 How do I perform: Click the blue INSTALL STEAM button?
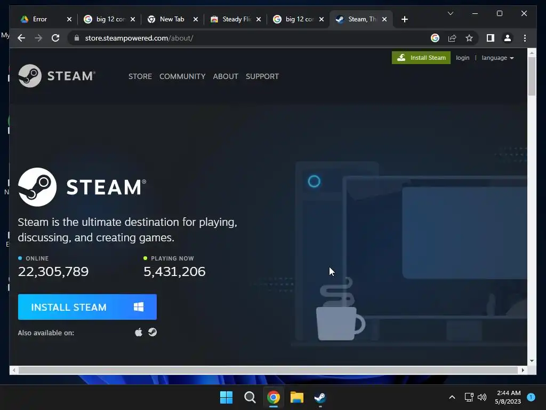pyautogui.click(x=87, y=307)
